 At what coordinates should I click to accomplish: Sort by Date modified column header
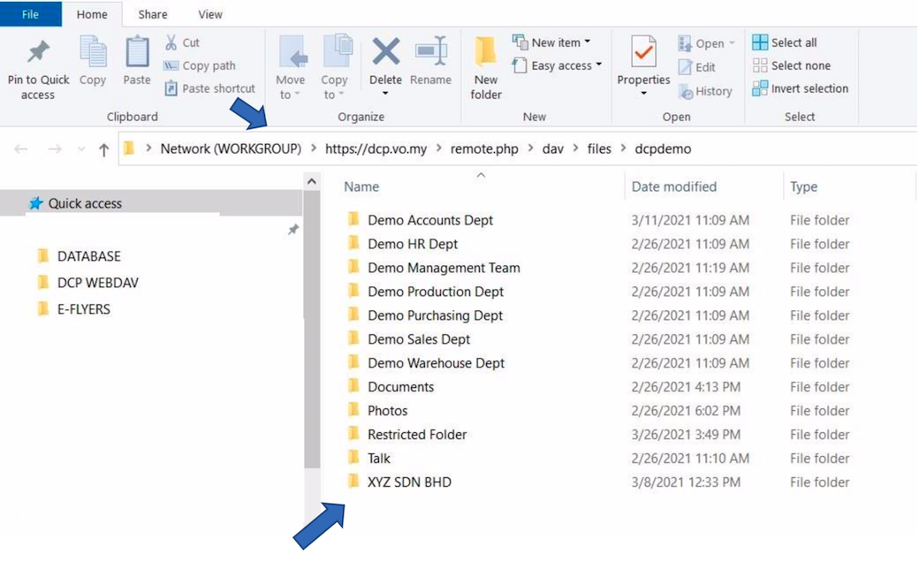coord(673,186)
